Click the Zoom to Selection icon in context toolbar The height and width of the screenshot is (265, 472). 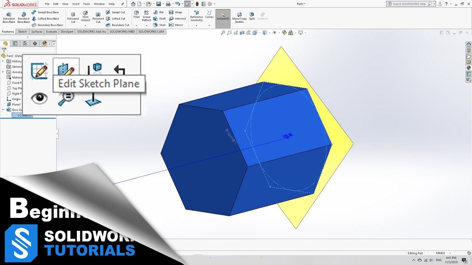click(66, 99)
